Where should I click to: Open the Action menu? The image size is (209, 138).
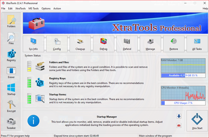click(x=57, y=9)
